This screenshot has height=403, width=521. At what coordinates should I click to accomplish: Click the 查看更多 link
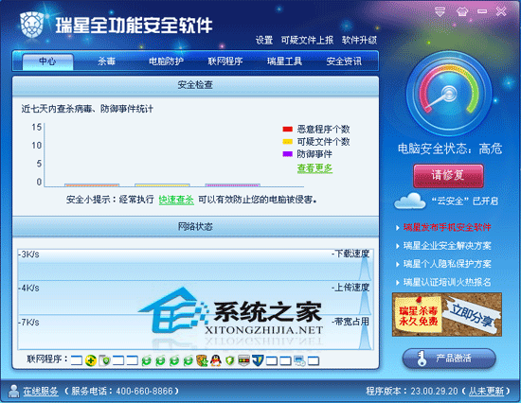314,168
